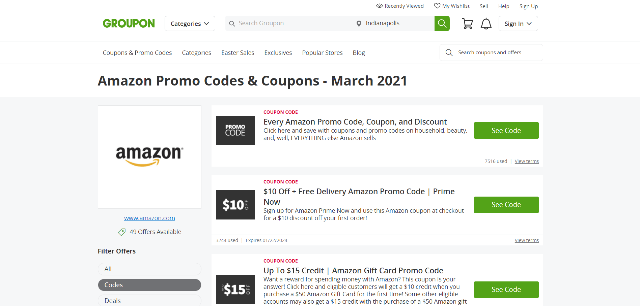Click the Groupon logo
Screen dimensions: 640x306
[129, 23]
